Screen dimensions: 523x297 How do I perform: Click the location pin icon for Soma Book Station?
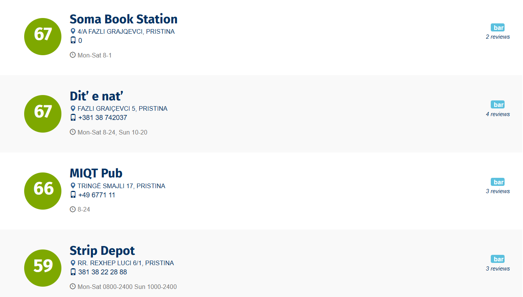pyautogui.click(x=73, y=31)
